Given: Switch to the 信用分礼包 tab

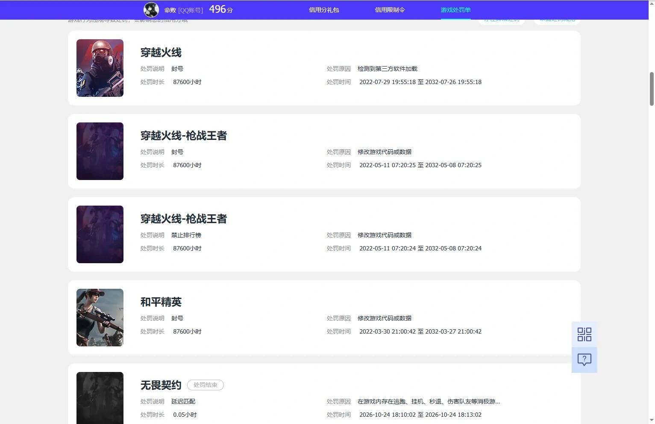Looking at the screenshot, I should 324,10.
